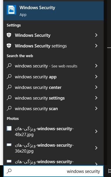111x177 pixels.
Task: Click magnifier icon next to 'windows security app'
Action: tap(9, 77)
